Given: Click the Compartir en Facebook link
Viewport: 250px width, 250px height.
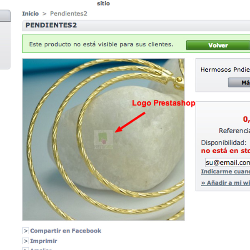Looking at the screenshot, I should click(66, 231).
